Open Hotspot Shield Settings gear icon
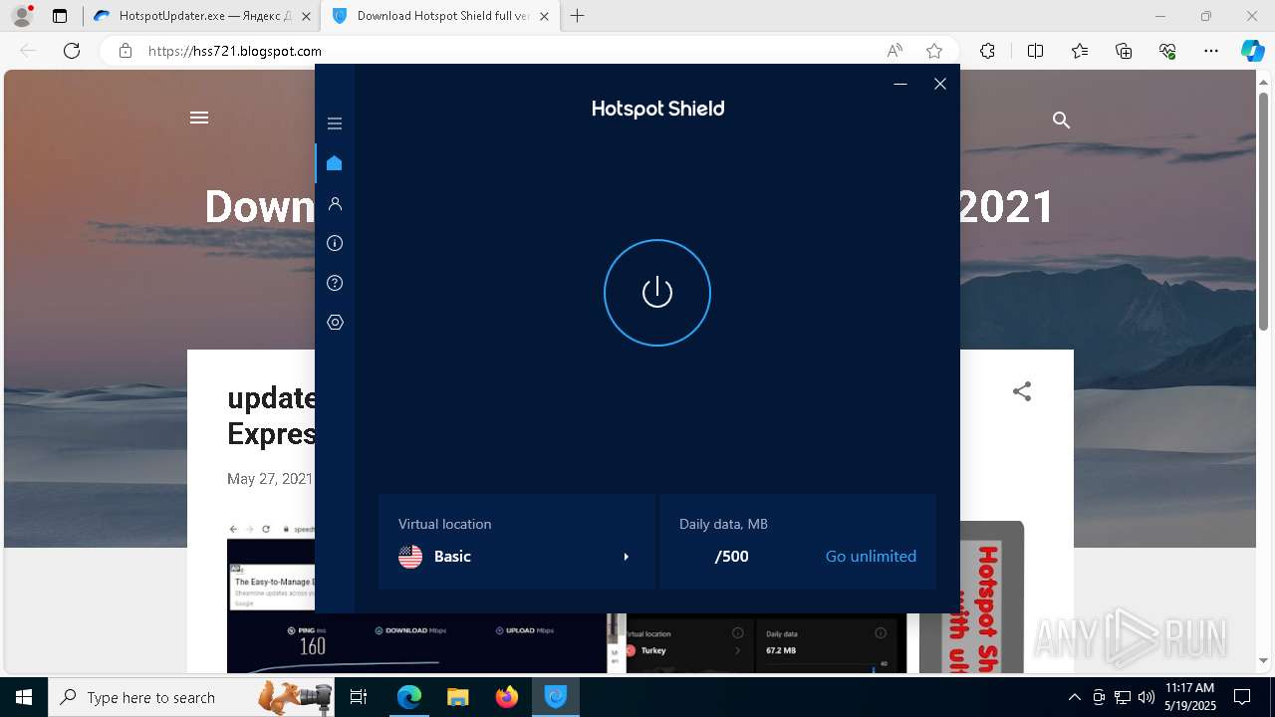1275x717 pixels. pos(335,323)
